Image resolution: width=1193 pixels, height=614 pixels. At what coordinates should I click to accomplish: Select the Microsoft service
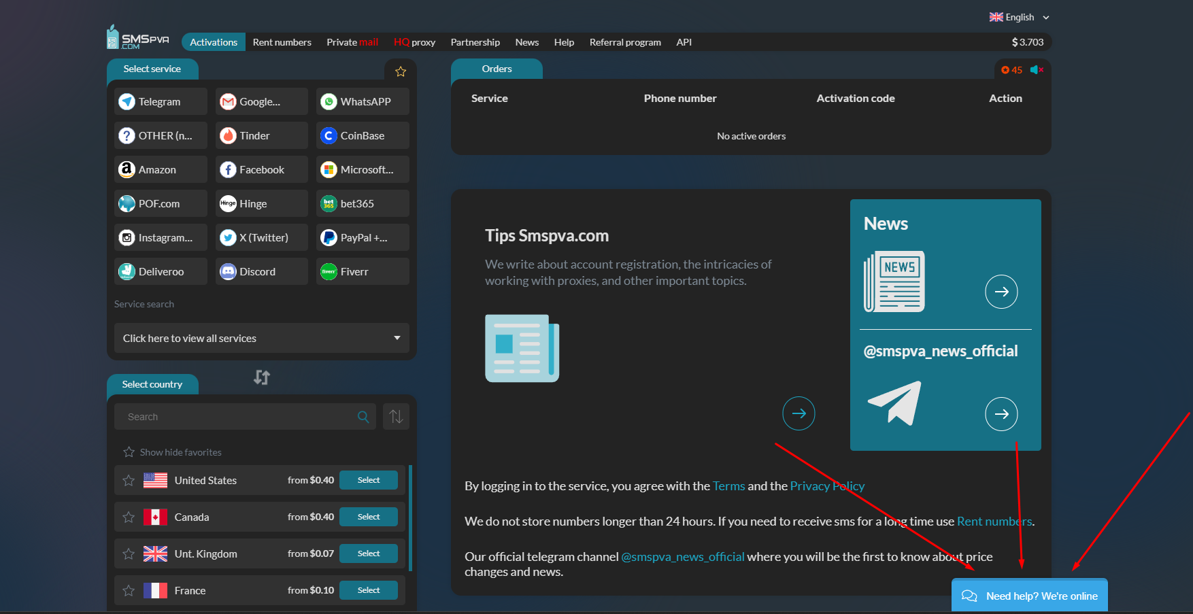pos(363,169)
